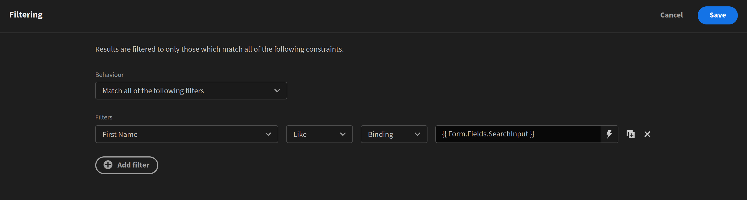Click the Binding type chevron
Image resolution: width=747 pixels, height=200 pixels.
coord(417,134)
